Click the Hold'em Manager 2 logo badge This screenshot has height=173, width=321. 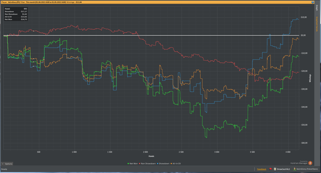pyautogui.click(x=310, y=163)
